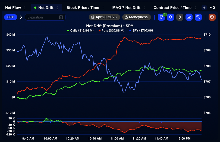The width and height of the screenshot is (220, 142).
Task: Click the 30 K lower axis label
Action: [x=11, y=118]
